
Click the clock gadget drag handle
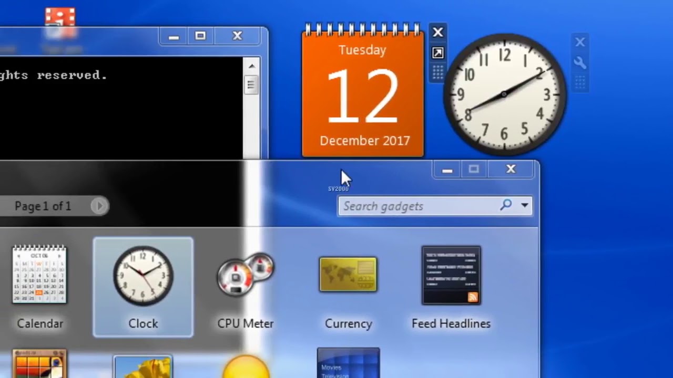[580, 82]
